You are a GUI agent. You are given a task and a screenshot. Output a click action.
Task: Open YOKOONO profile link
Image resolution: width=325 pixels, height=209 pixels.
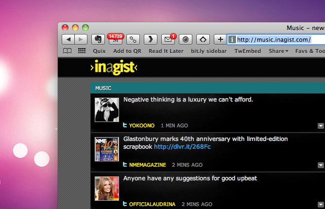click(x=142, y=125)
